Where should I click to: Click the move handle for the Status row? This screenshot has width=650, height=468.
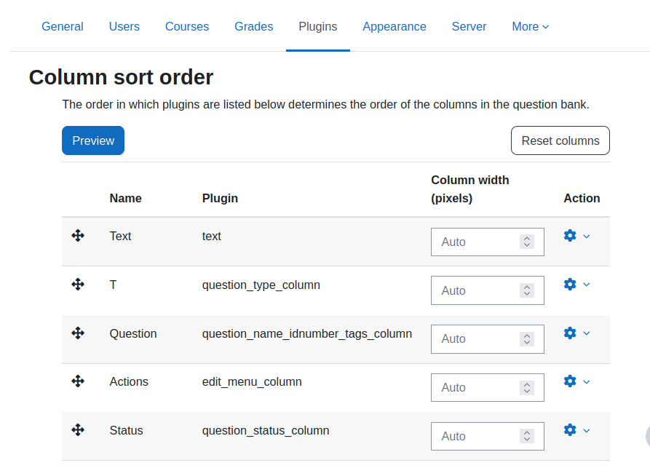[78, 430]
